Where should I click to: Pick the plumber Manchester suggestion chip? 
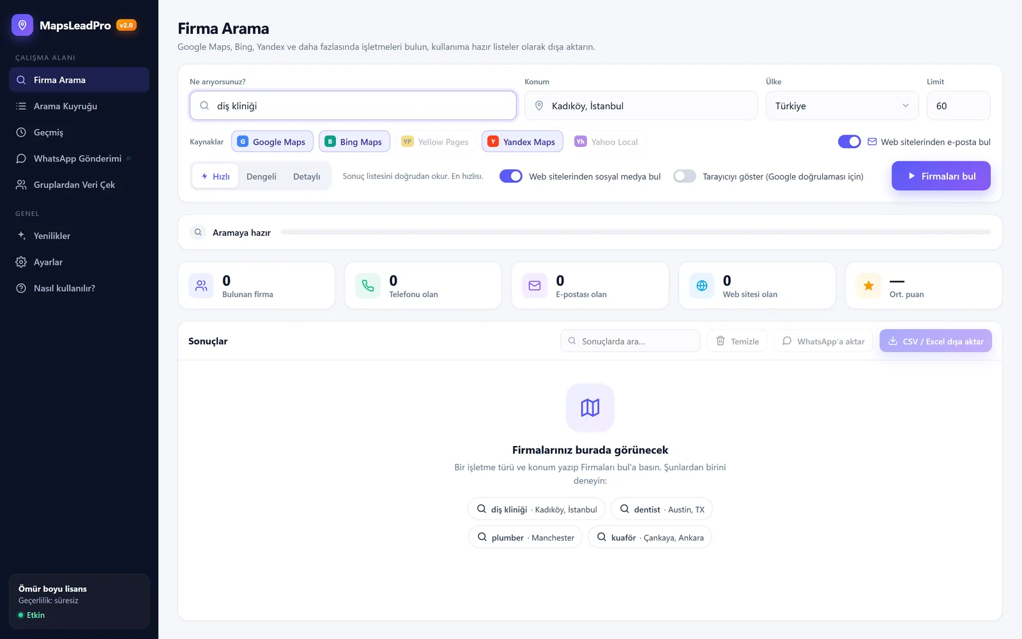click(x=526, y=537)
